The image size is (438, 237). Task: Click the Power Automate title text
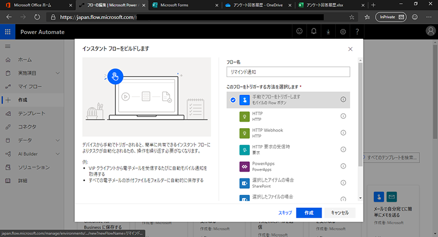[x=43, y=32]
